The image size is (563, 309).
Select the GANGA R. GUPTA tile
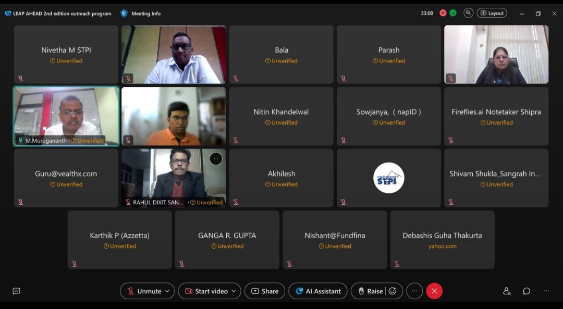pyautogui.click(x=227, y=240)
